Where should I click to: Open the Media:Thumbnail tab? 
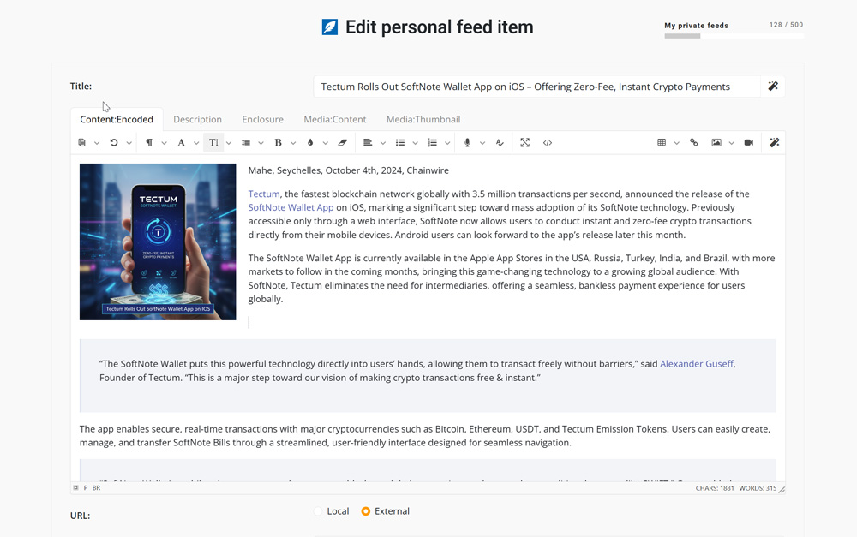423,120
